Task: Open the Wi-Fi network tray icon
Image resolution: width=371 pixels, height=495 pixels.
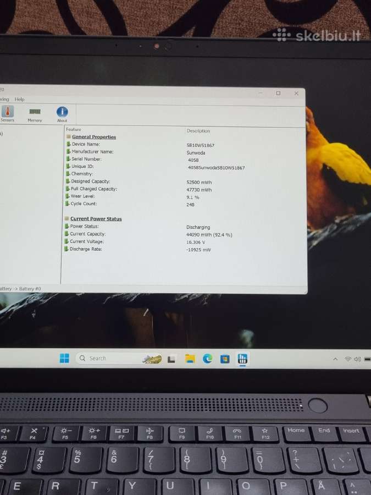Action: (348, 359)
